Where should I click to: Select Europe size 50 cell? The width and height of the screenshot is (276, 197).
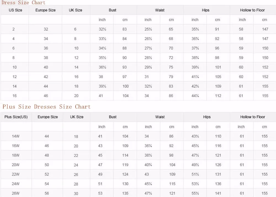(47, 165)
